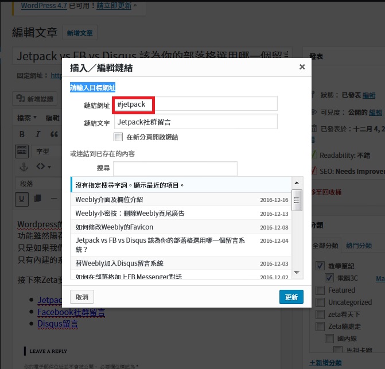Open the WordPress 4.7 link

click(44, 5)
